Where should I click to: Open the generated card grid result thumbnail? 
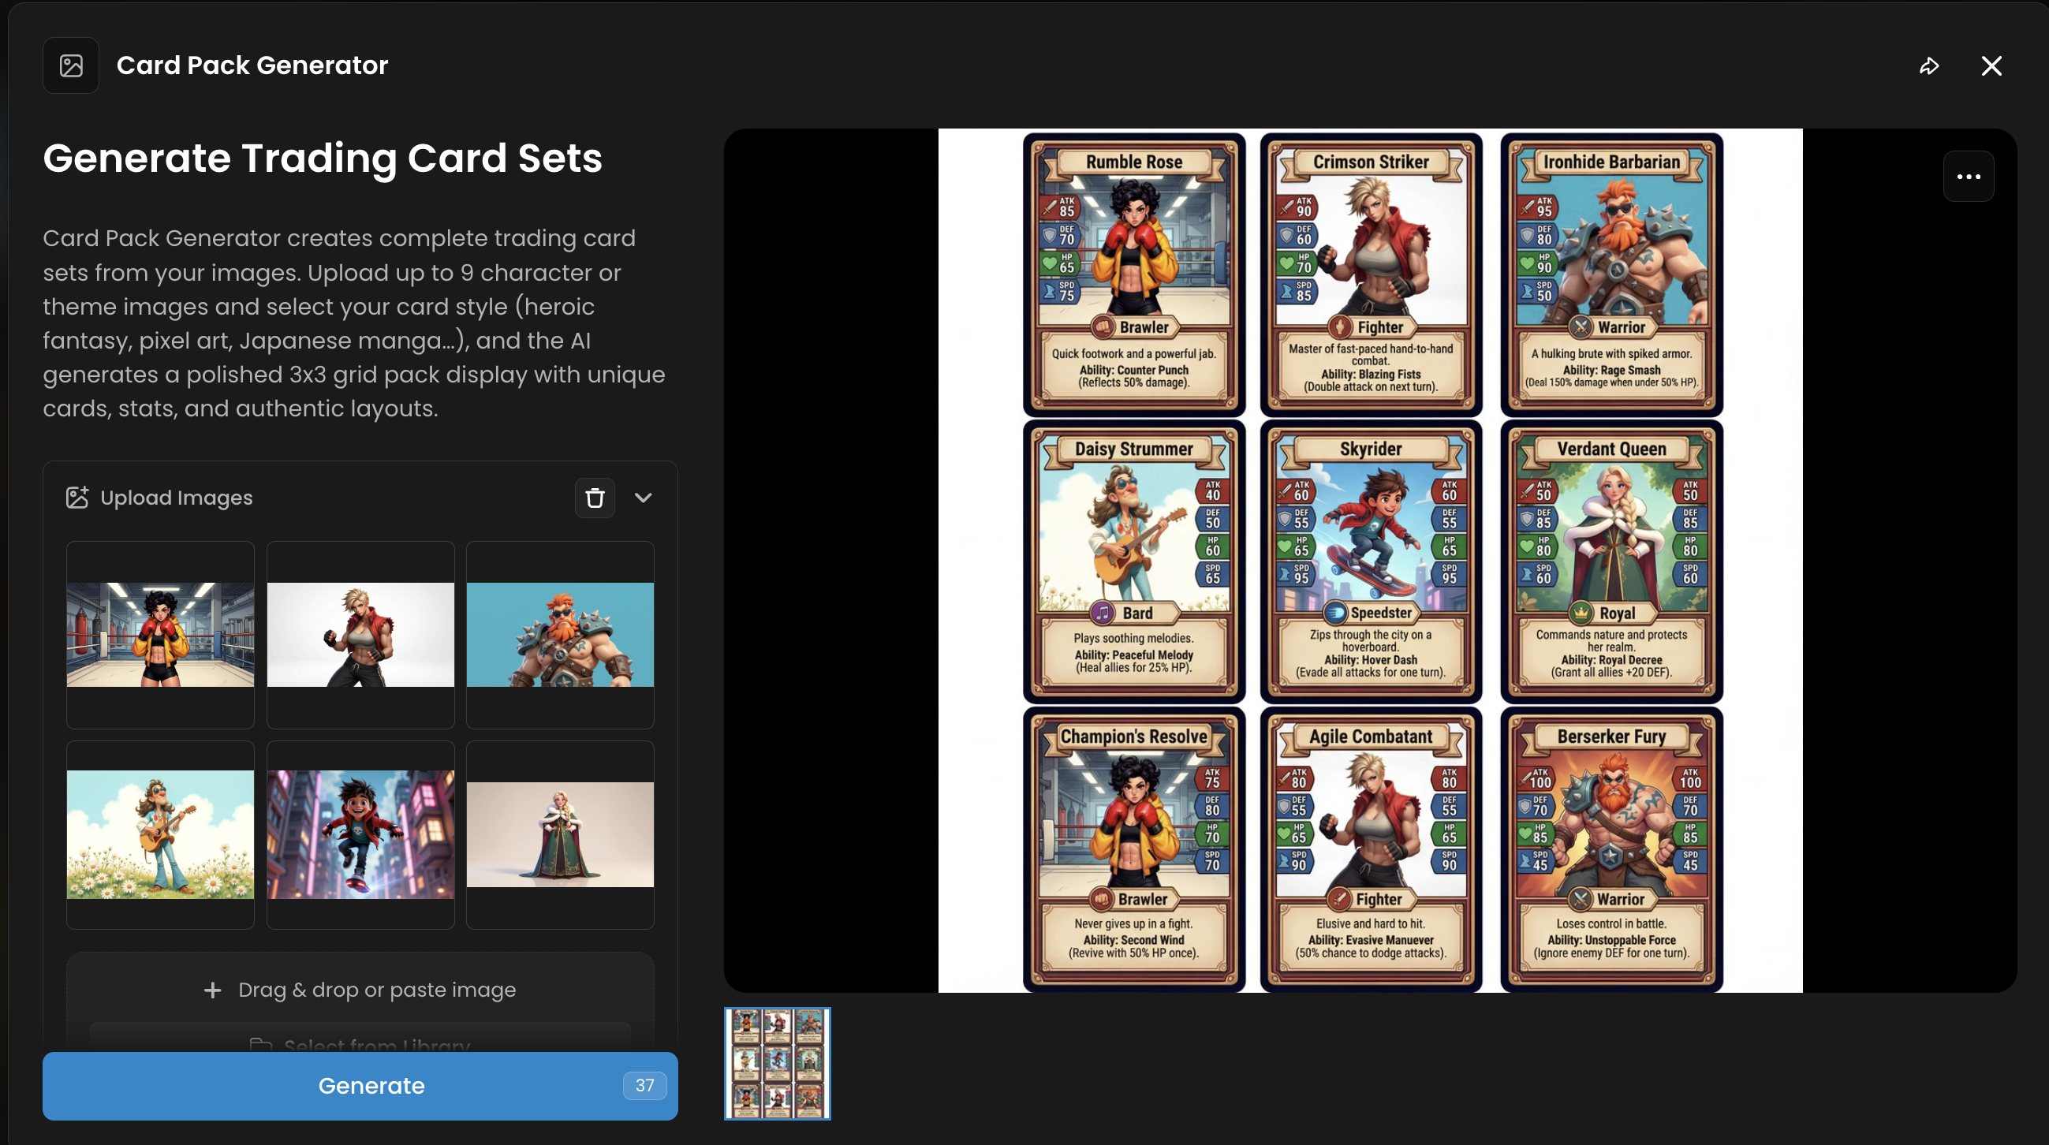[777, 1064]
